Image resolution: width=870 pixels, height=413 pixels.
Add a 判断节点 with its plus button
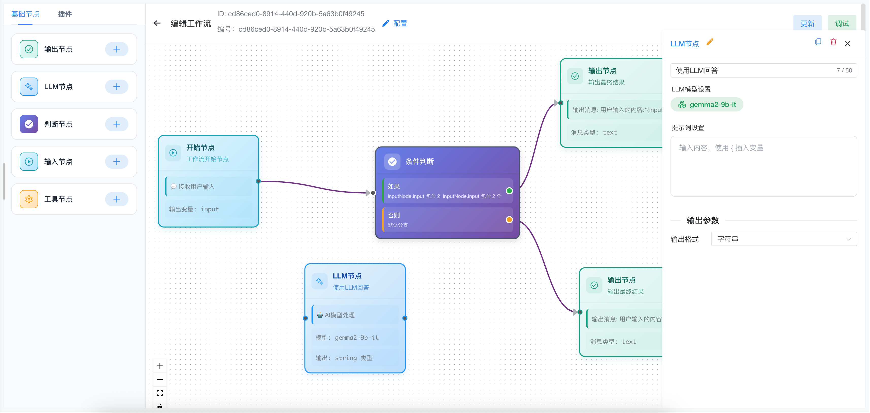116,124
